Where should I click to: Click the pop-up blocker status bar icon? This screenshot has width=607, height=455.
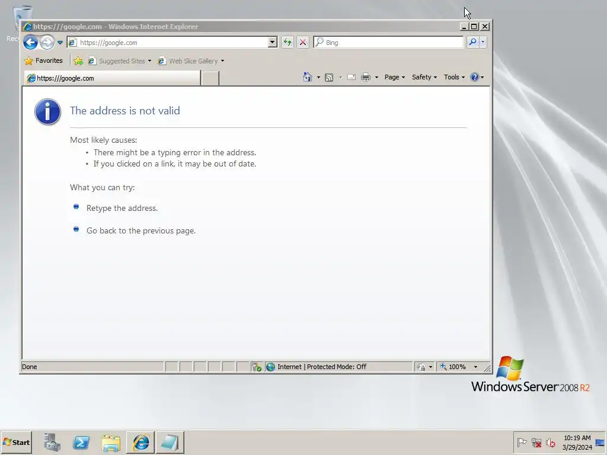pos(257,367)
